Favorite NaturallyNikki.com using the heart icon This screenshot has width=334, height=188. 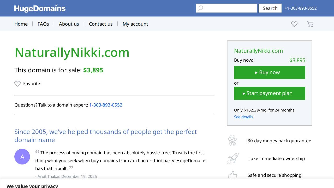(x=17, y=84)
